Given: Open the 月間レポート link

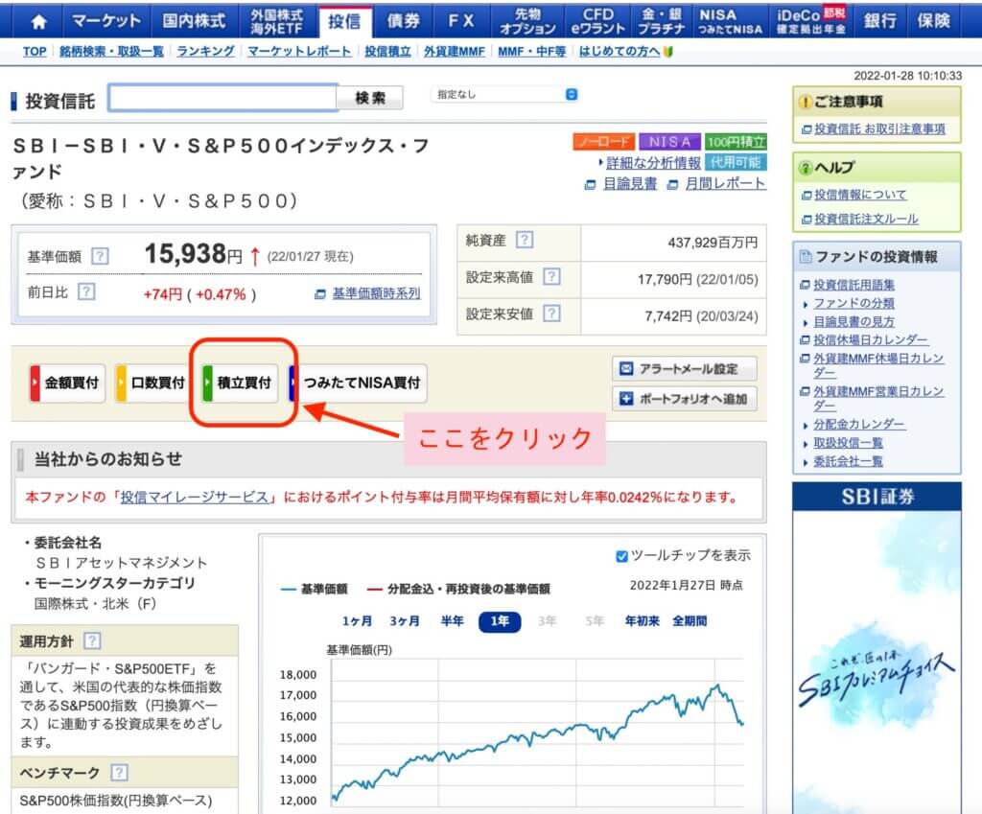Looking at the screenshot, I should click(725, 183).
